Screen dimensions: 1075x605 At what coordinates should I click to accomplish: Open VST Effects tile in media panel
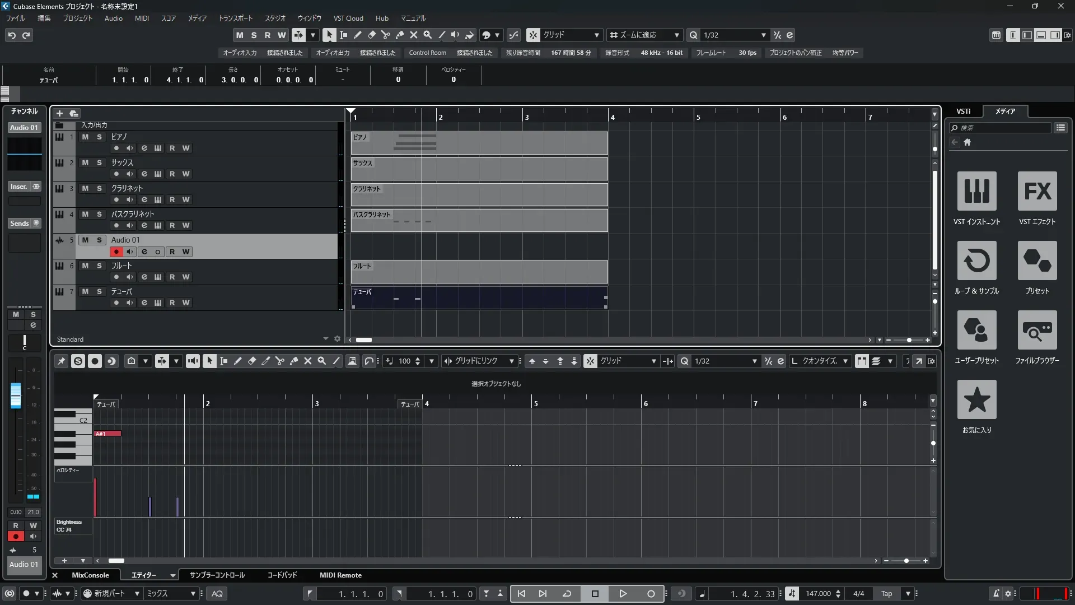1037,191
